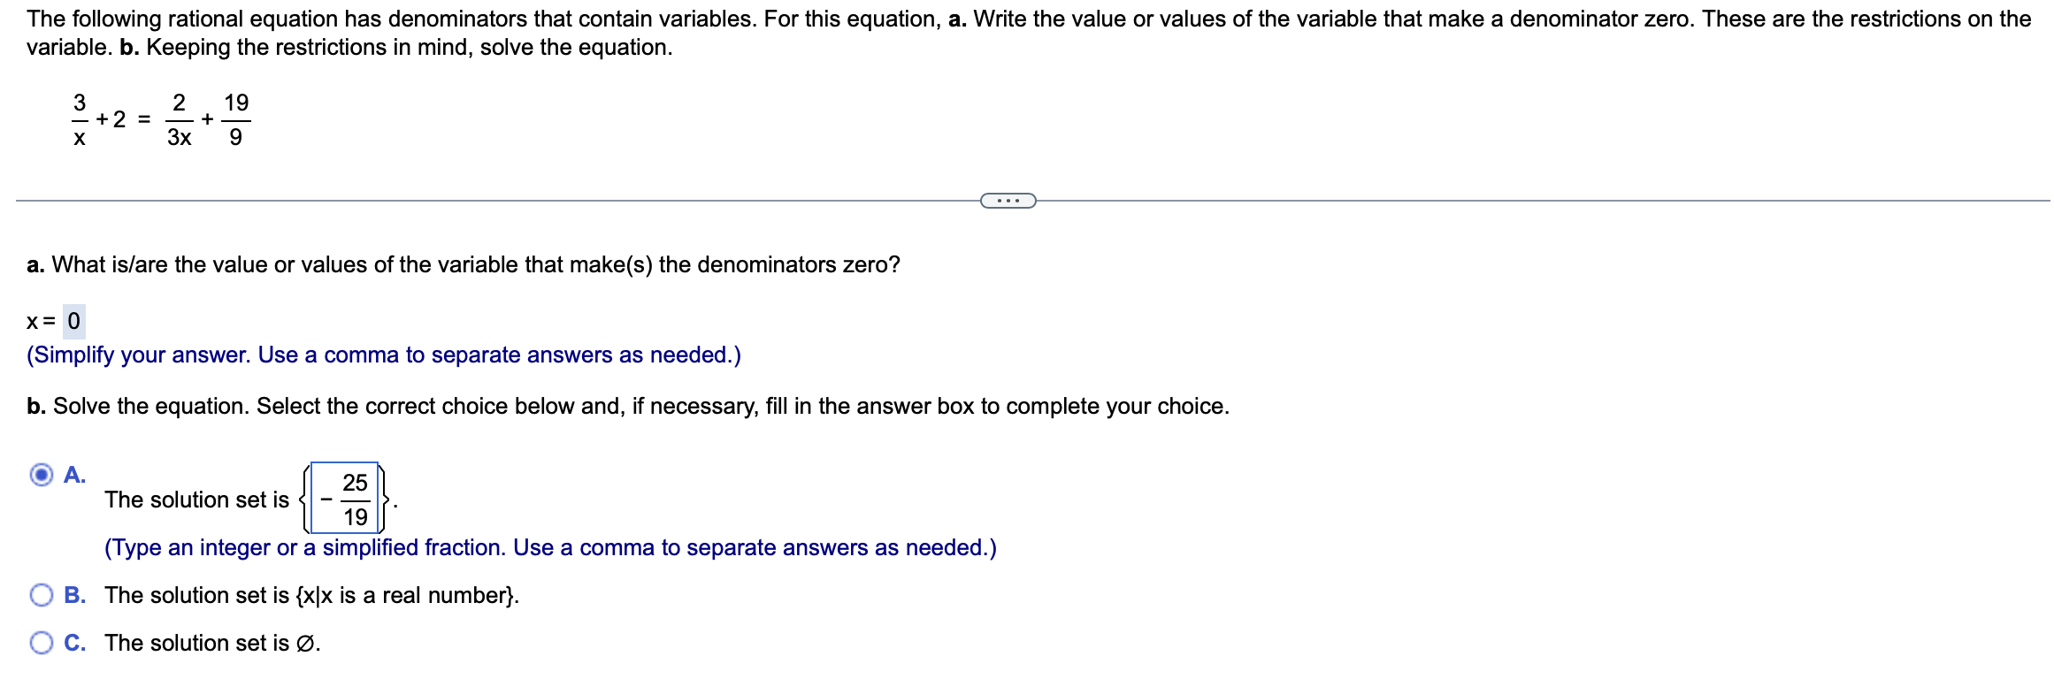Select choice C, the solution set is empty
The width and height of the screenshot is (2054, 679).
(x=41, y=643)
